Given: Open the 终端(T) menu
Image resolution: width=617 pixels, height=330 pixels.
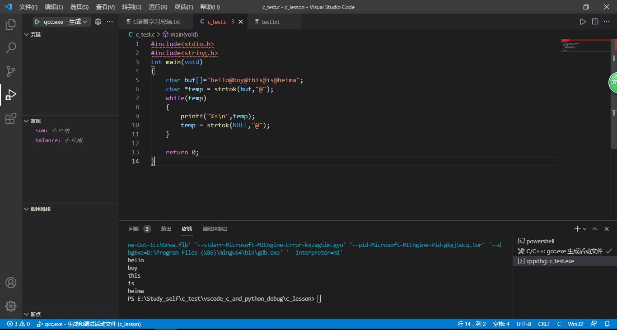Looking at the screenshot, I should point(183,7).
